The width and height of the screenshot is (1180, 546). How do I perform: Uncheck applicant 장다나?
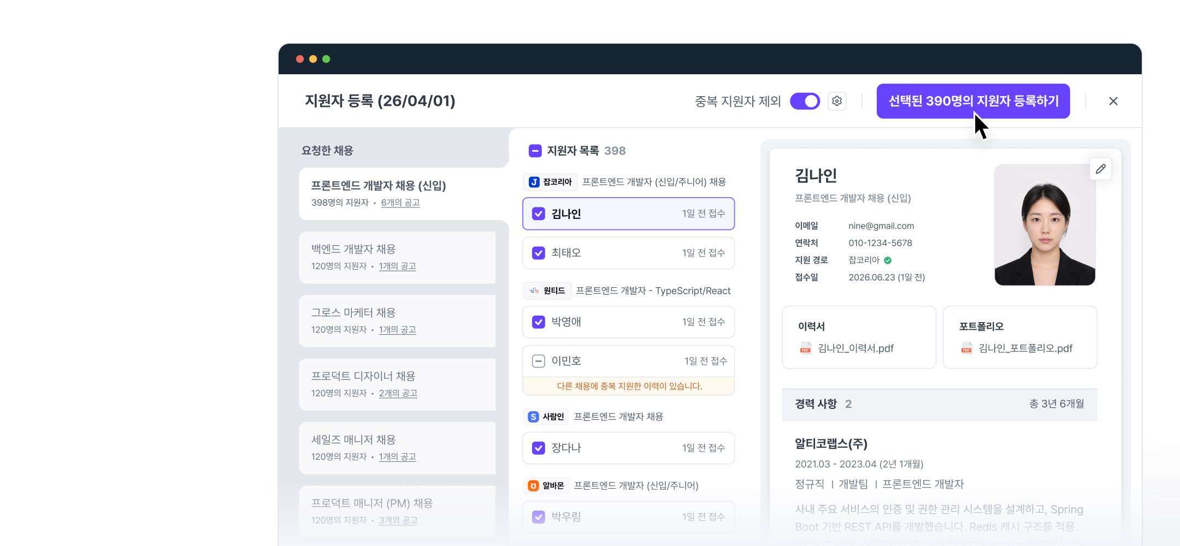click(539, 448)
